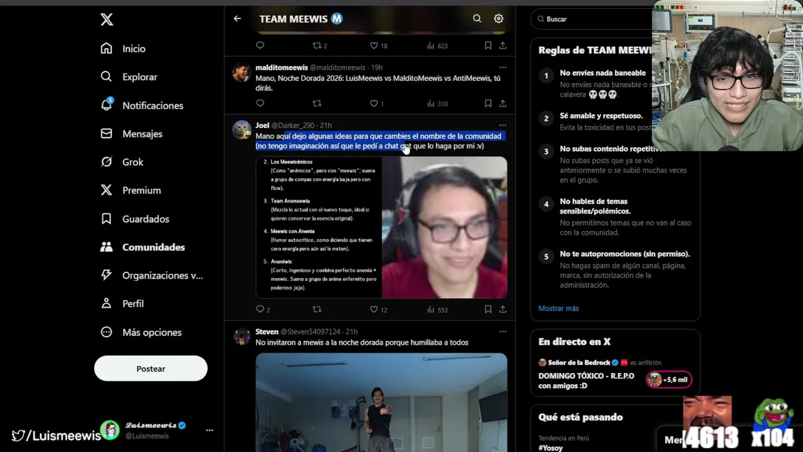The width and height of the screenshot is (803, 452).
Task: Open the selfie image in Joel's post
Action: click(445, 227)
